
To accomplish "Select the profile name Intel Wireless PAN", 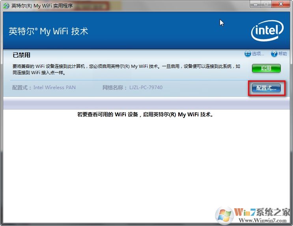I will [x=54, y=88].
